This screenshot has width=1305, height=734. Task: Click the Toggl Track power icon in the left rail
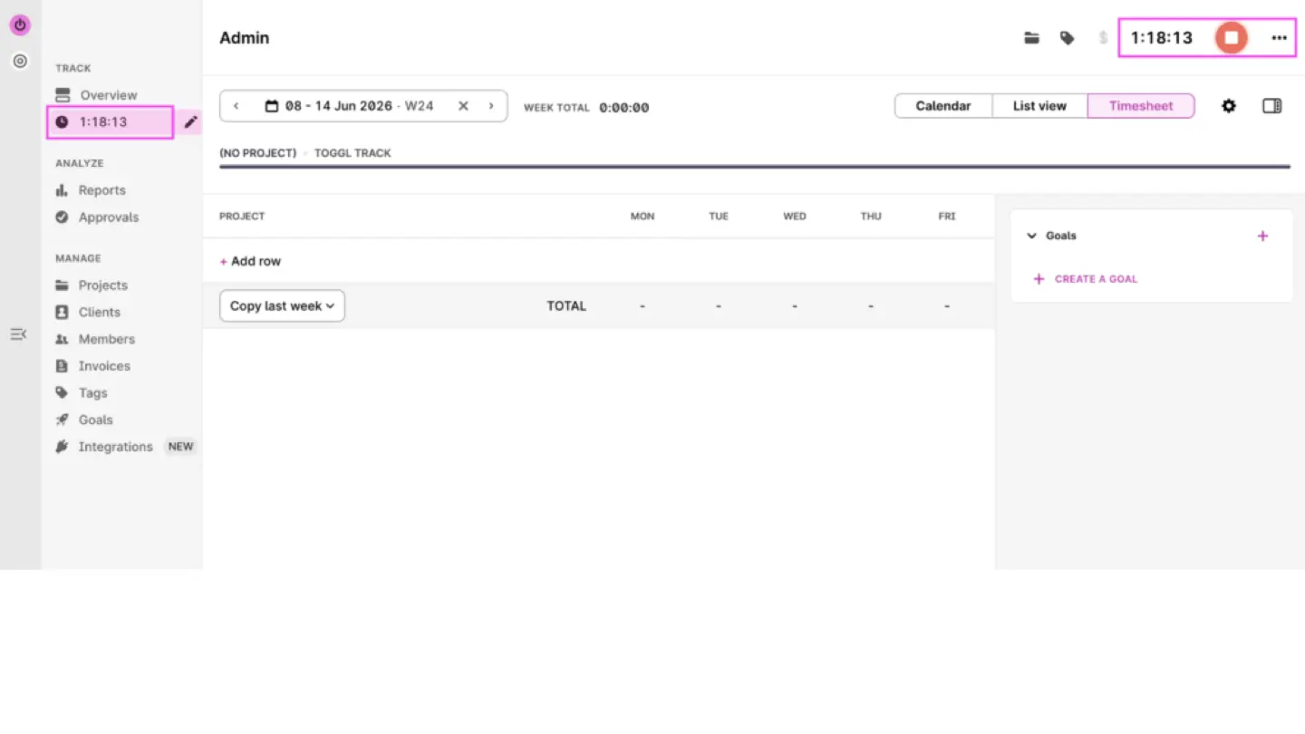pos(20,25)
